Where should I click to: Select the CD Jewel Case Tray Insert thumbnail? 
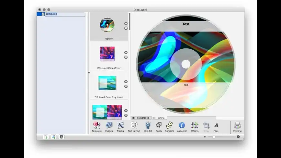pyautogui.click(x=107, y=83)
